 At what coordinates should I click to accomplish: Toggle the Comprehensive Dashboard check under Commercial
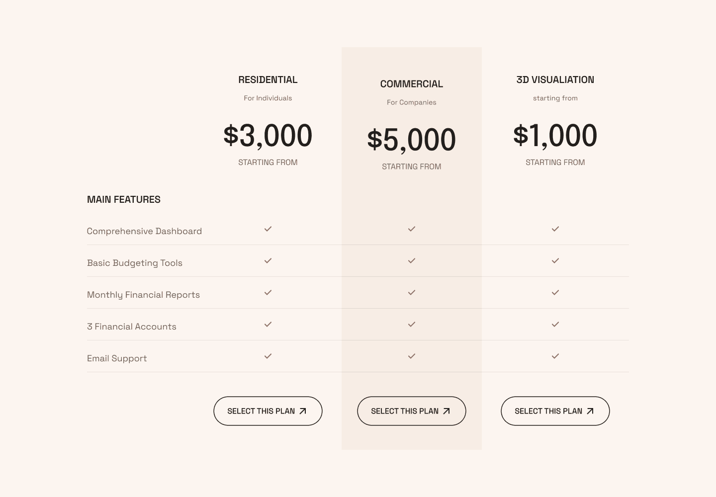(411, 229)
